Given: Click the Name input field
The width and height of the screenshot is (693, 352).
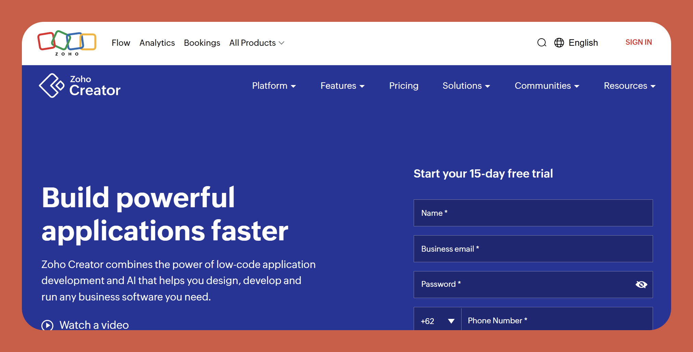Looking at the screenshot, I should [533, 213].
